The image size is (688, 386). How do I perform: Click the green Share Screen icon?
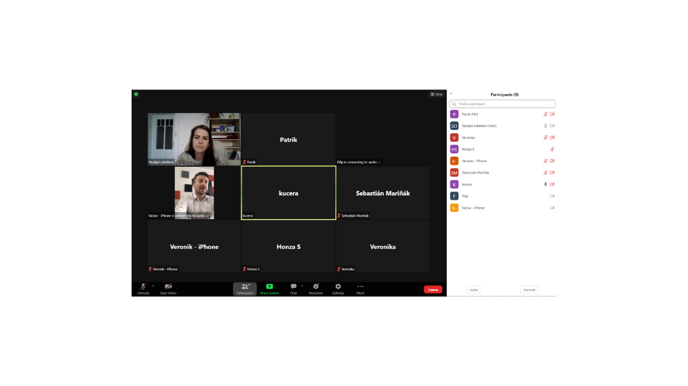point(269,286)
